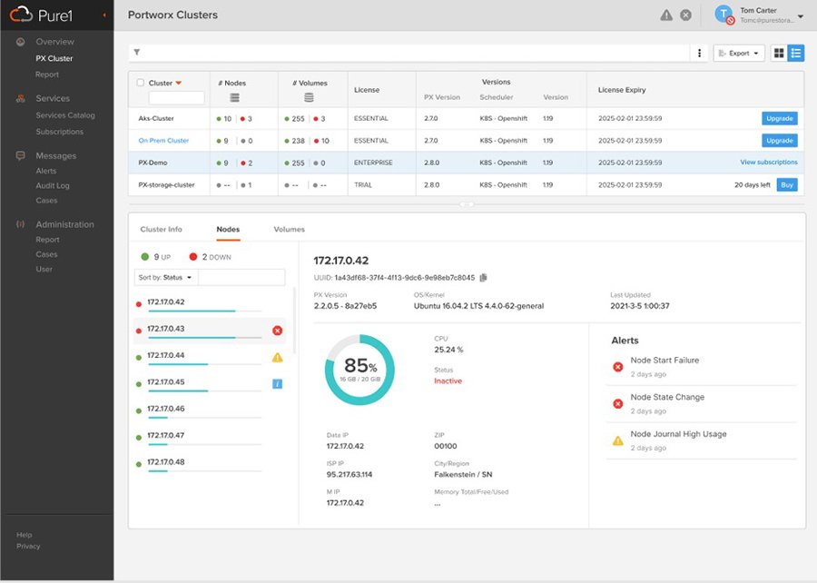Open the three-dot menu beside the filter bar
Image resolution: width=817 pixels, height=583 pixels.
coord(698,53)
